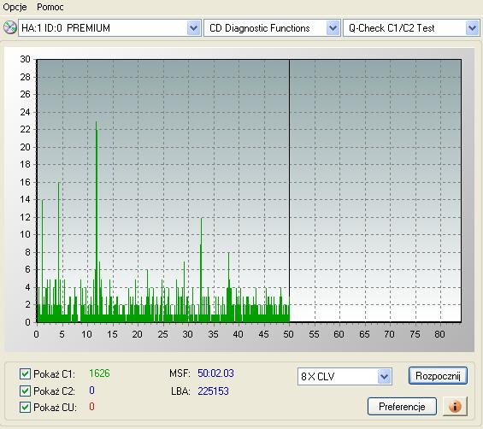Viewport: 483px width, 429px height.
Task: Toggle the Pokaż CU checkbox
Action: [x=25, y=407]
